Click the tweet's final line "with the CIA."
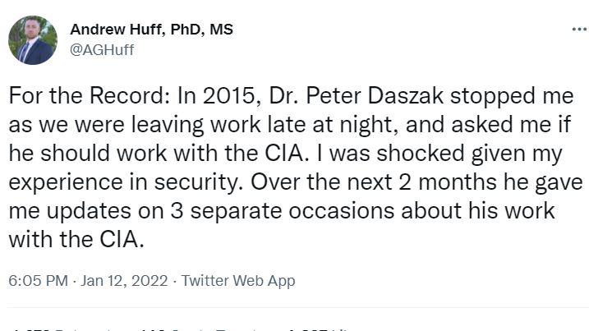Viewport: 589px width, 331px height. click(x=62, y=241)
